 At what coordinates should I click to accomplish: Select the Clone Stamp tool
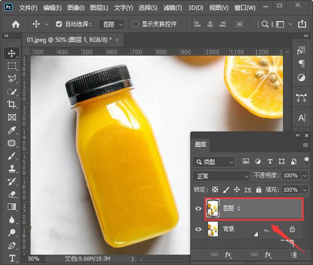[11, 168]
